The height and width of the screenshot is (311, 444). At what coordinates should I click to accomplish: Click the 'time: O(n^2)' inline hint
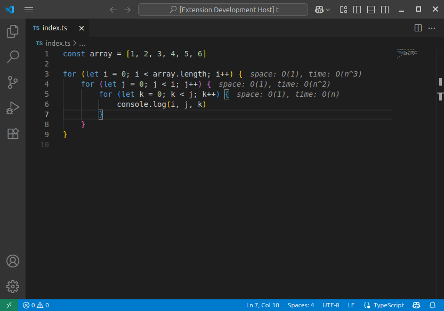click(x=303, y=84)
